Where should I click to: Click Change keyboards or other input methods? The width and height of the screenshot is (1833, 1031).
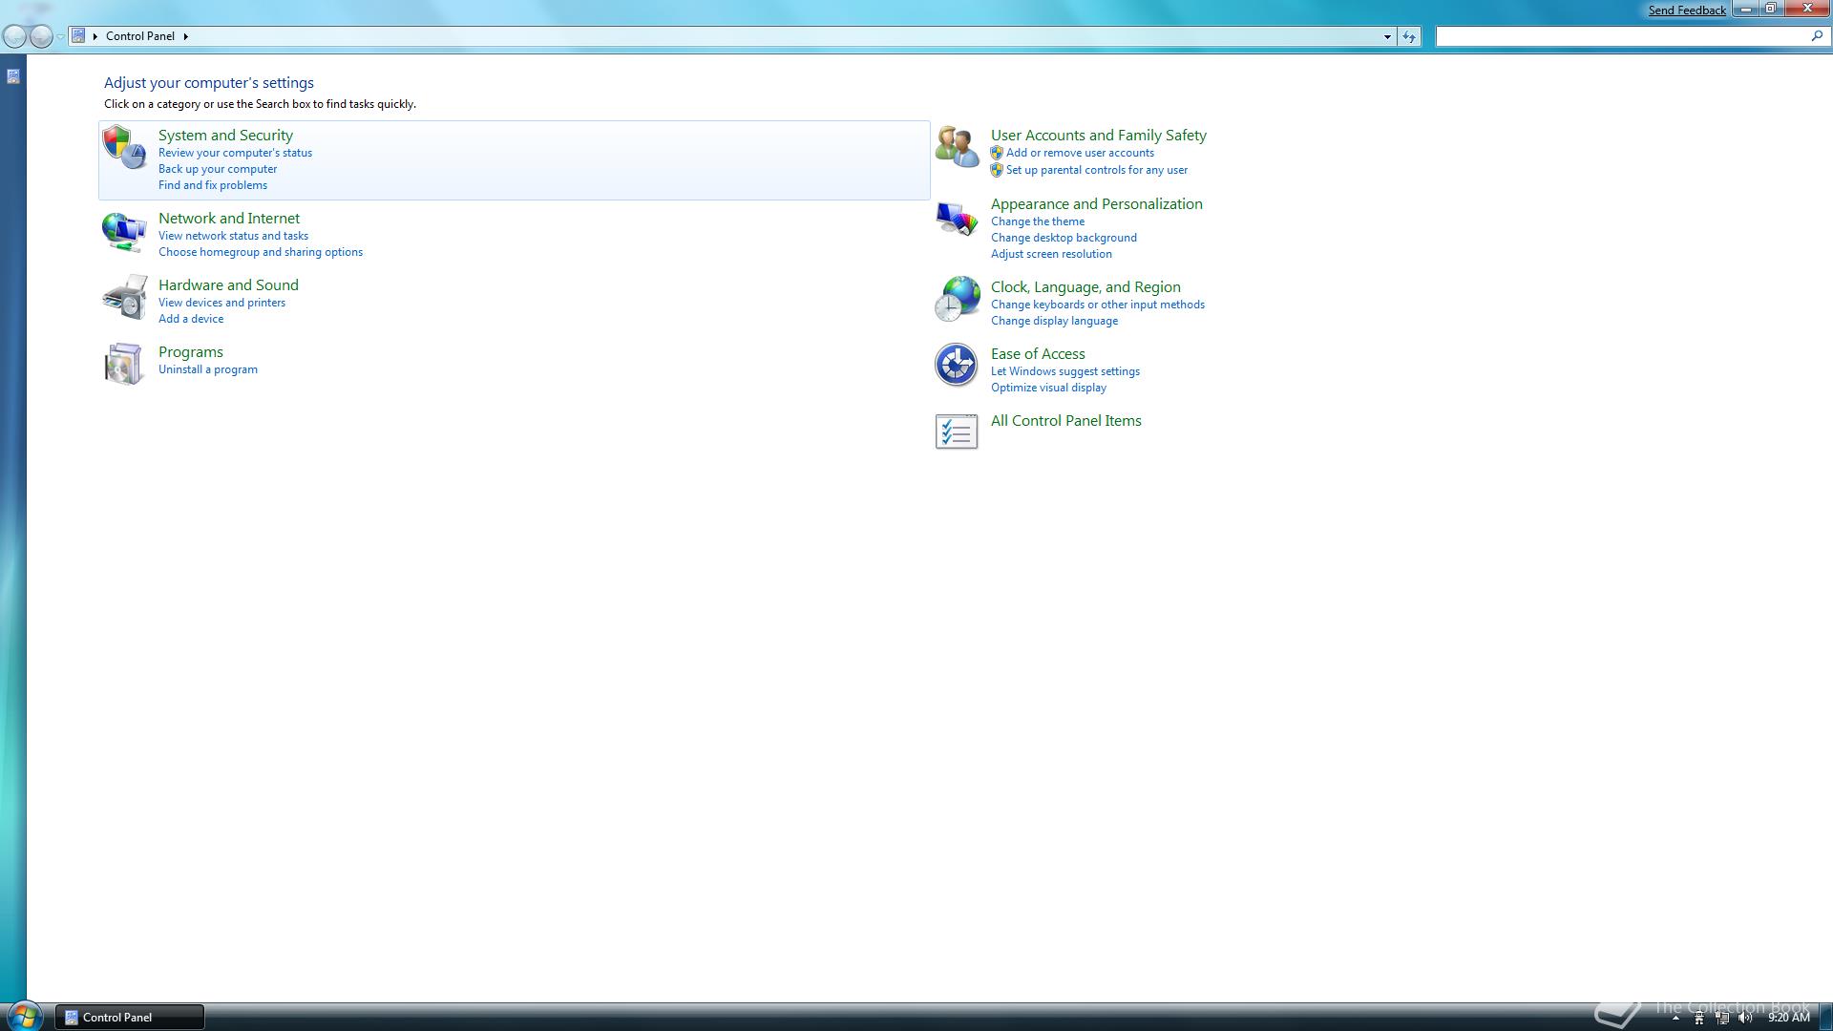[x=1098, y=305]
